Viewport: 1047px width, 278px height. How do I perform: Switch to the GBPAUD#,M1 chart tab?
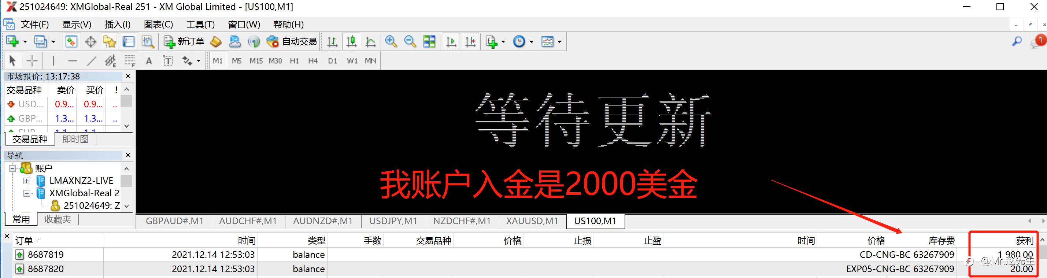[x=175, y=221]
